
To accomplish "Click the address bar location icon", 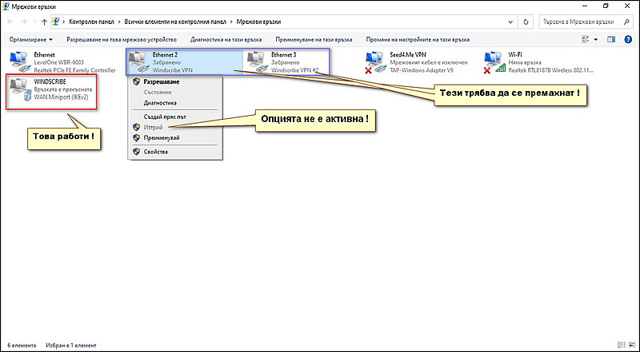I will 56,22.
